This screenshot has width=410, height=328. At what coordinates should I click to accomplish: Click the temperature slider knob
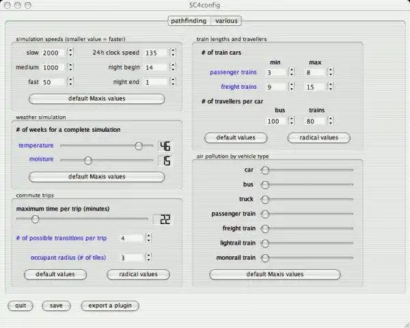[139, 146]
